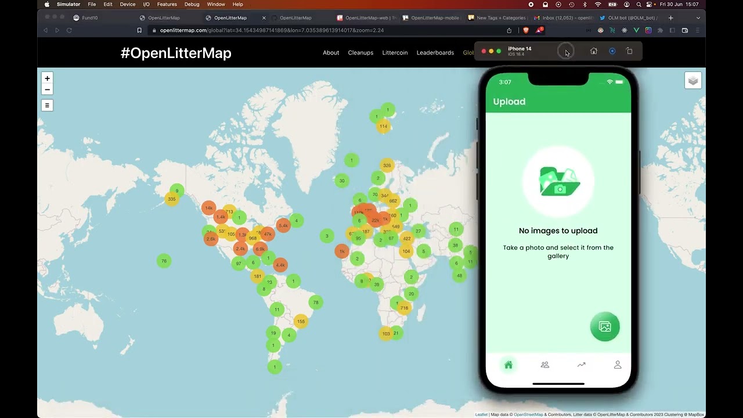743x418 pixels.
Task: Click the 47k orange cluster marker
Action: [x=268, y=234]
